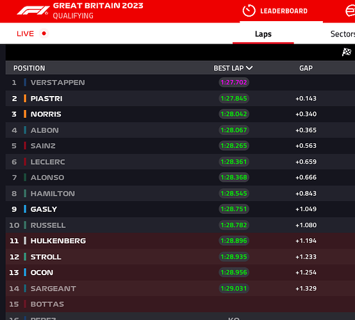Click the chequered flag icon
Image resolution: width=355 pixels, height=320 pixels.
[347, 52]
